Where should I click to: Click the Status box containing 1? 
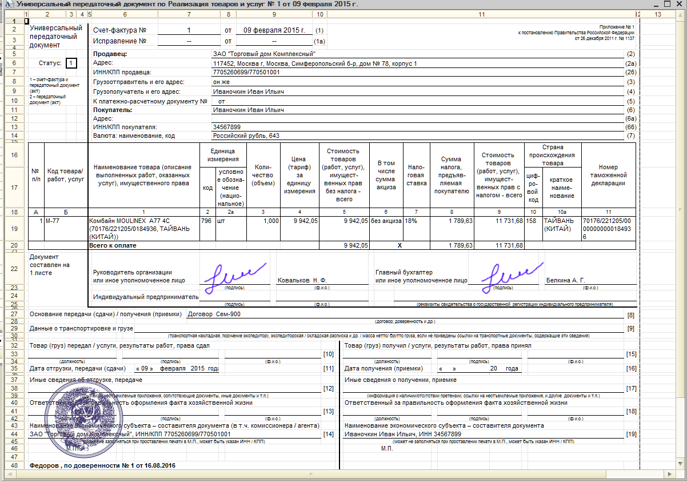click(x=71, y=63)
